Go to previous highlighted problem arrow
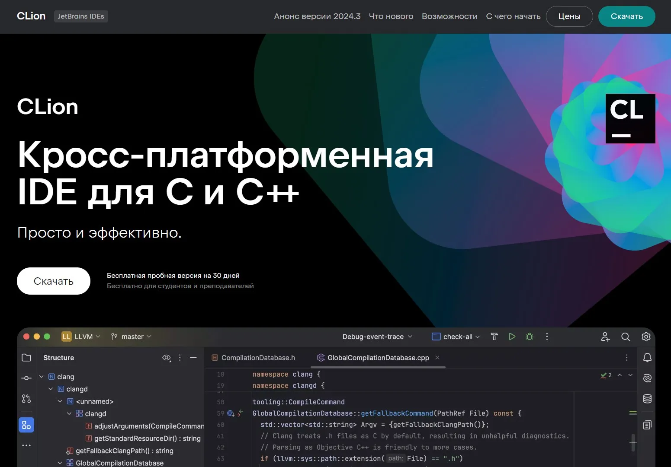Screen dimensions: 671x467 coord(620,375)
